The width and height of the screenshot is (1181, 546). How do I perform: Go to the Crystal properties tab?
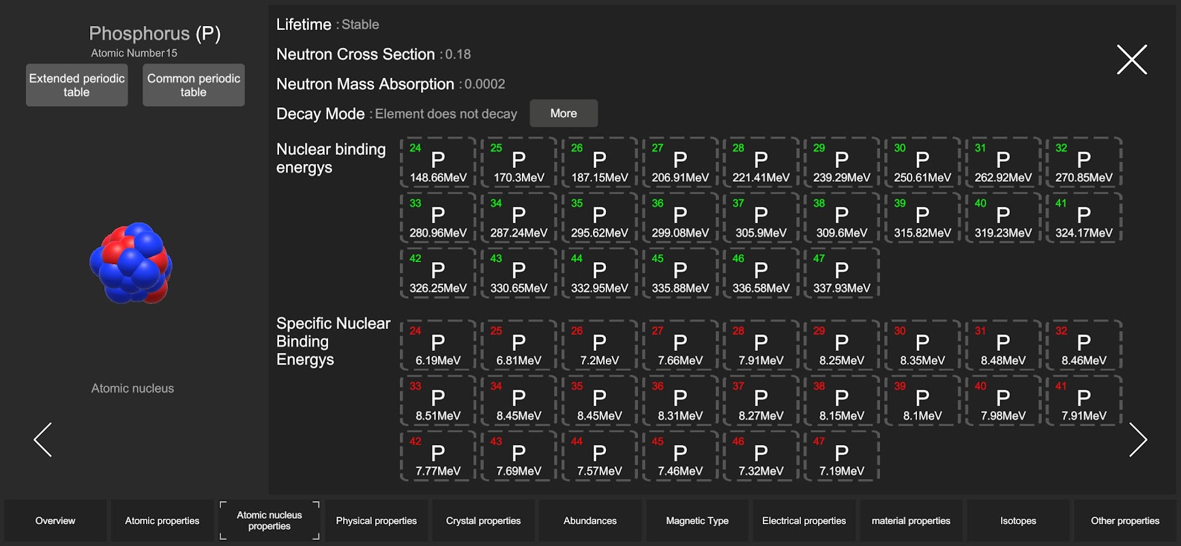click(483, 521)
